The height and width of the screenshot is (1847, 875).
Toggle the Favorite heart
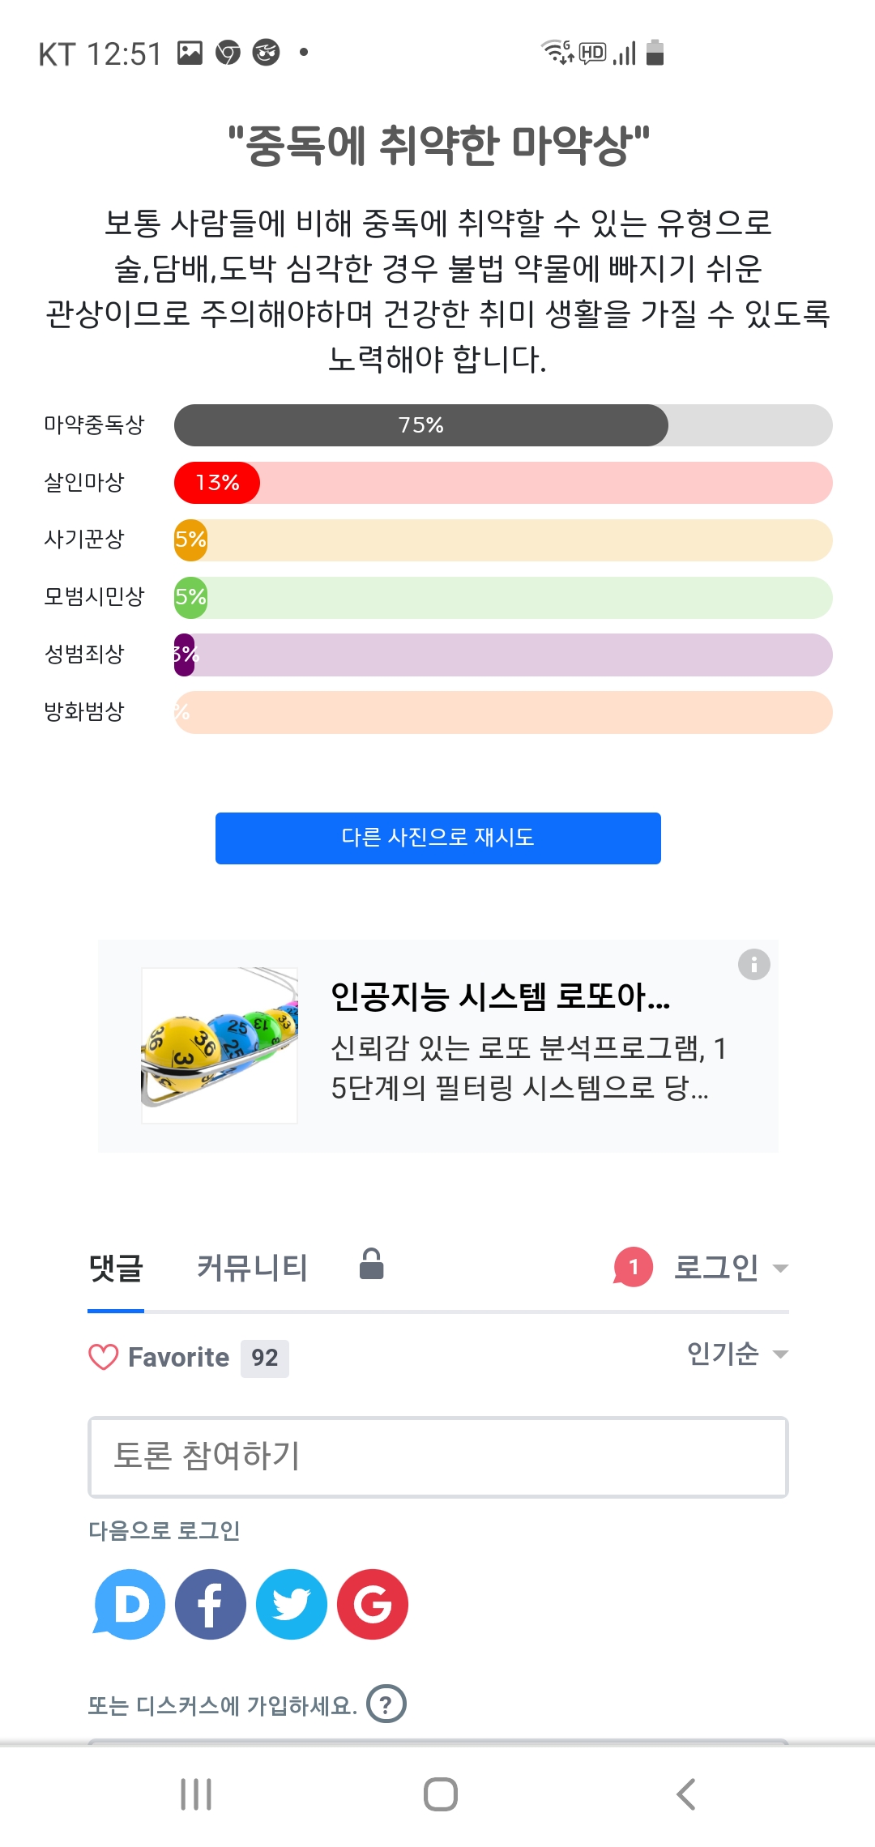pos(104,1357)
